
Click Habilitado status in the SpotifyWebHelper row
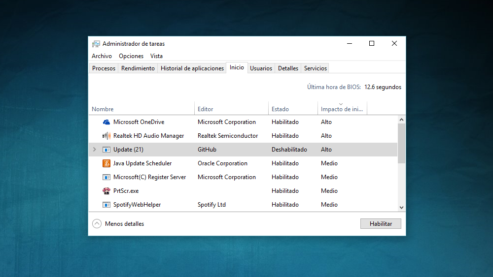285,205
